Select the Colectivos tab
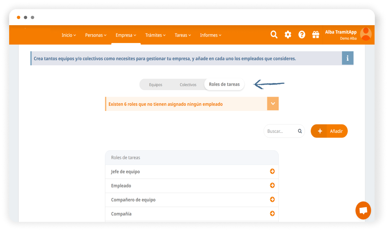 [x=188, y=85]
